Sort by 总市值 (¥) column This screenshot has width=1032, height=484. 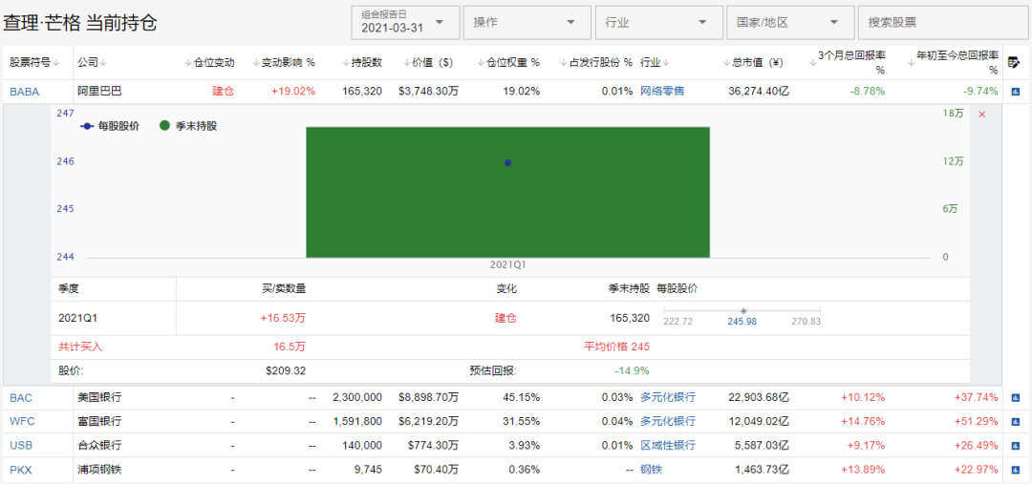(x=752, y=62)
